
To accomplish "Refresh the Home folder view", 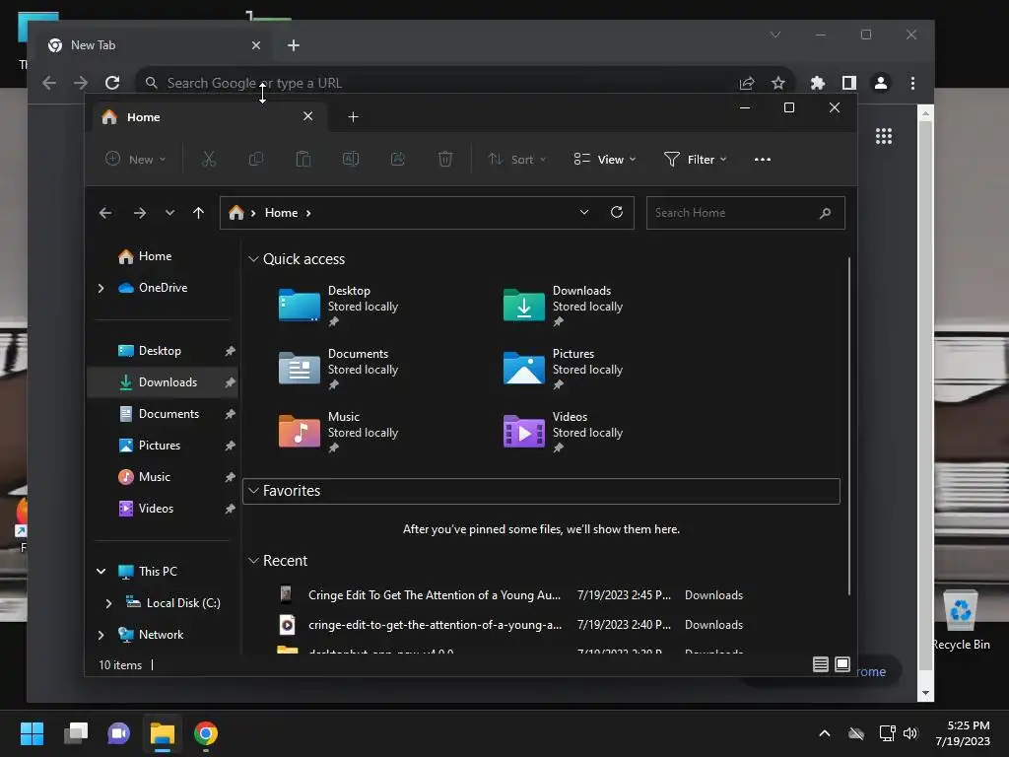I will tap(617, 213).
